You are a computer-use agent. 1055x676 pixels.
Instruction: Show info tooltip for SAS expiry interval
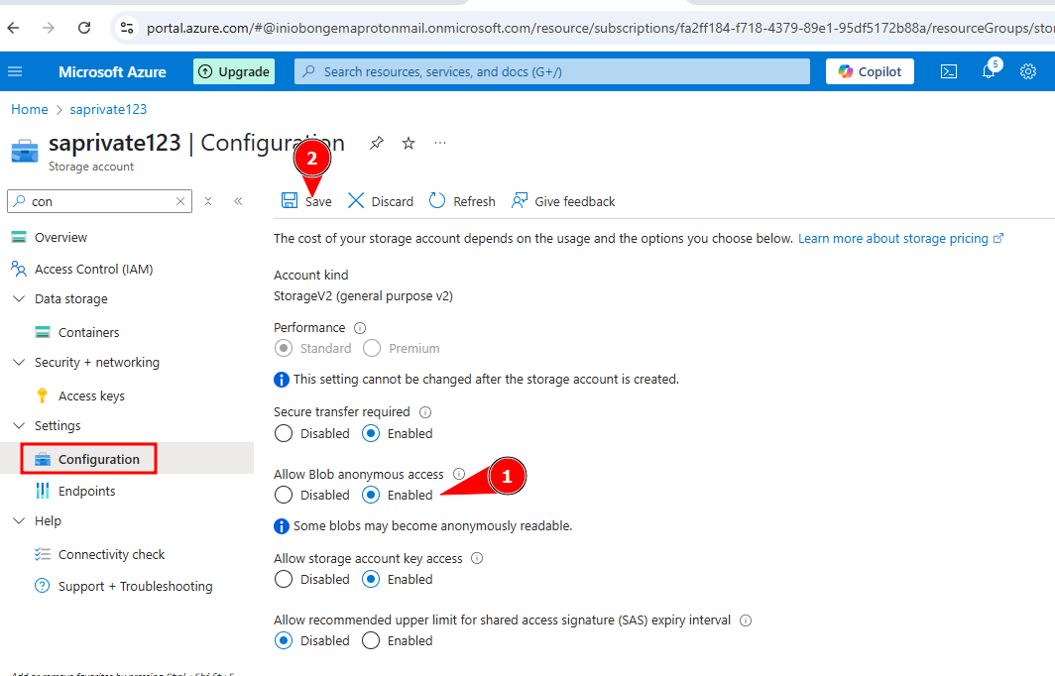coord(746,620)
